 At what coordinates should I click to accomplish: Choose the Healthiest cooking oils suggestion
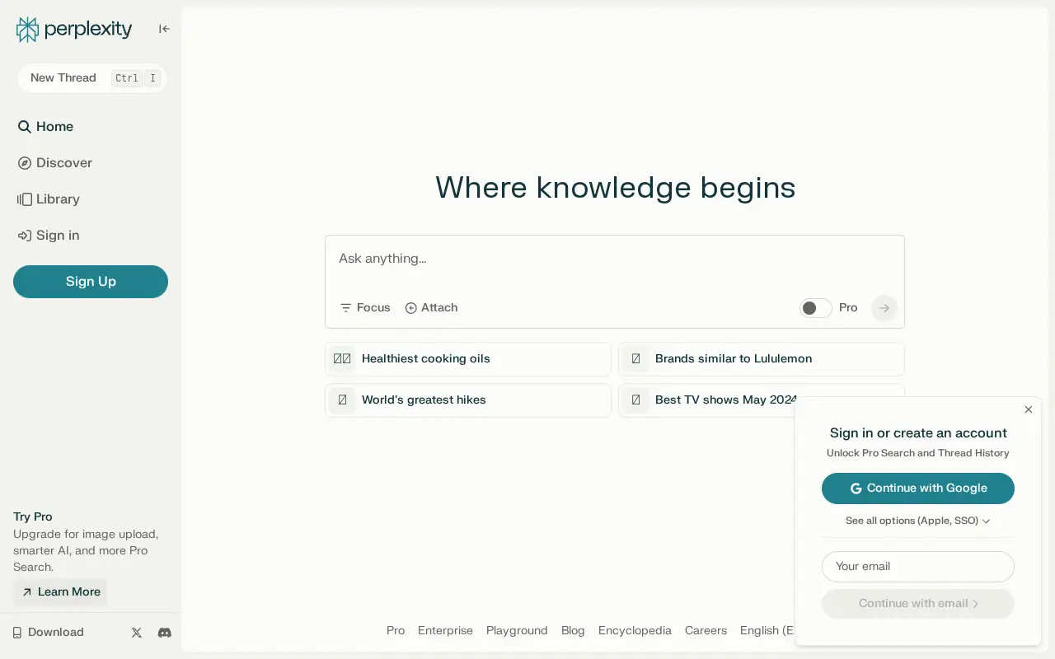pyautogui.click(x=468, y=359)
